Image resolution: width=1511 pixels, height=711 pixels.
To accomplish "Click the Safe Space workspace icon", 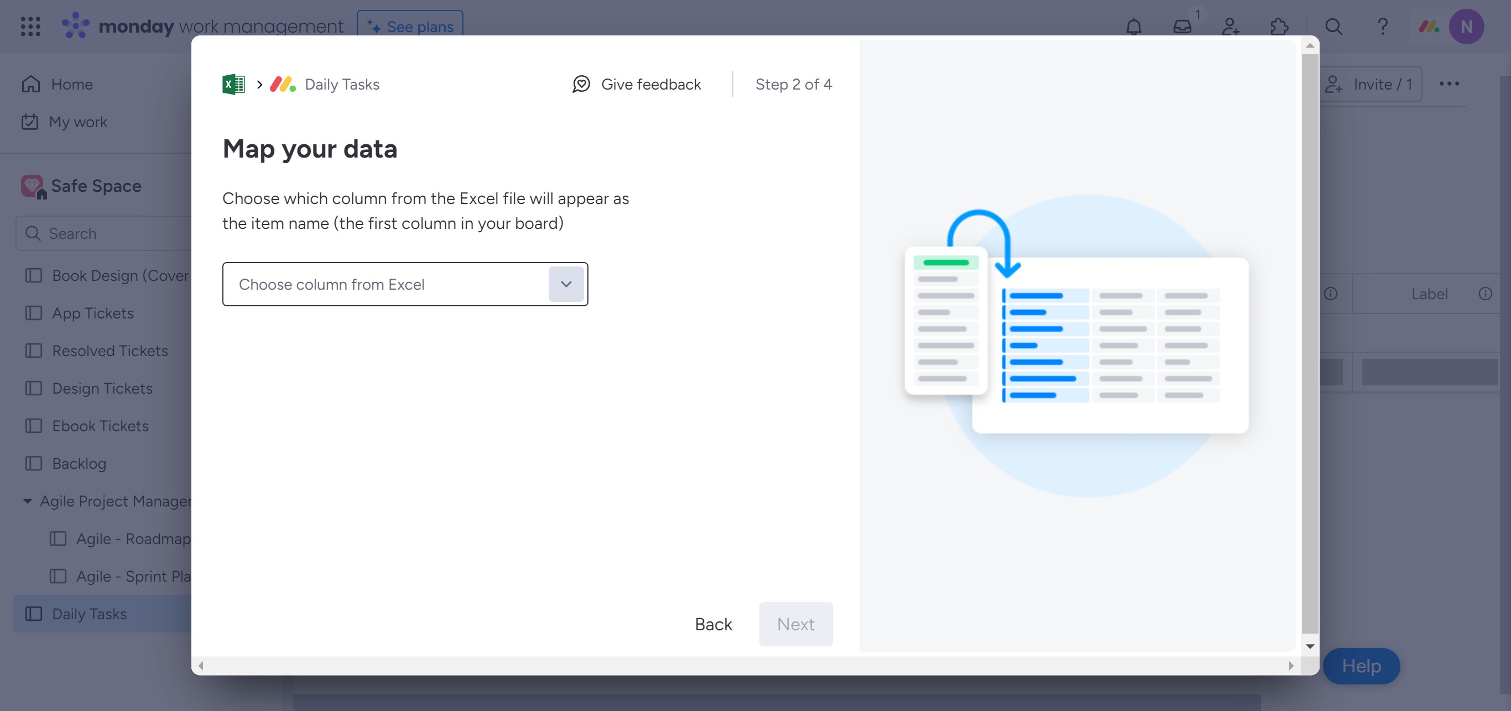I will [x=33, y=186].
